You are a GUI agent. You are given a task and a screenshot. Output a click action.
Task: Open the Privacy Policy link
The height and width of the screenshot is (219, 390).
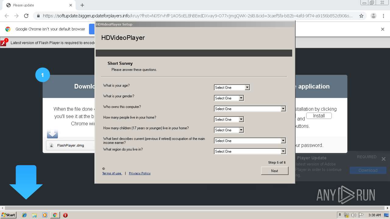tap(140, 173)
